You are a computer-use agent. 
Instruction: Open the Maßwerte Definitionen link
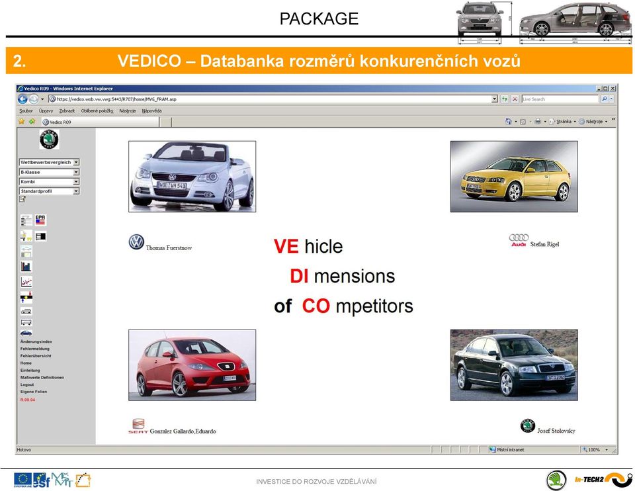tap(42, 377)
